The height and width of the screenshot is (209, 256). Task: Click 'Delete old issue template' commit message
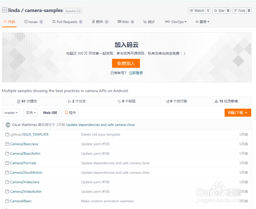click(101, 135)
